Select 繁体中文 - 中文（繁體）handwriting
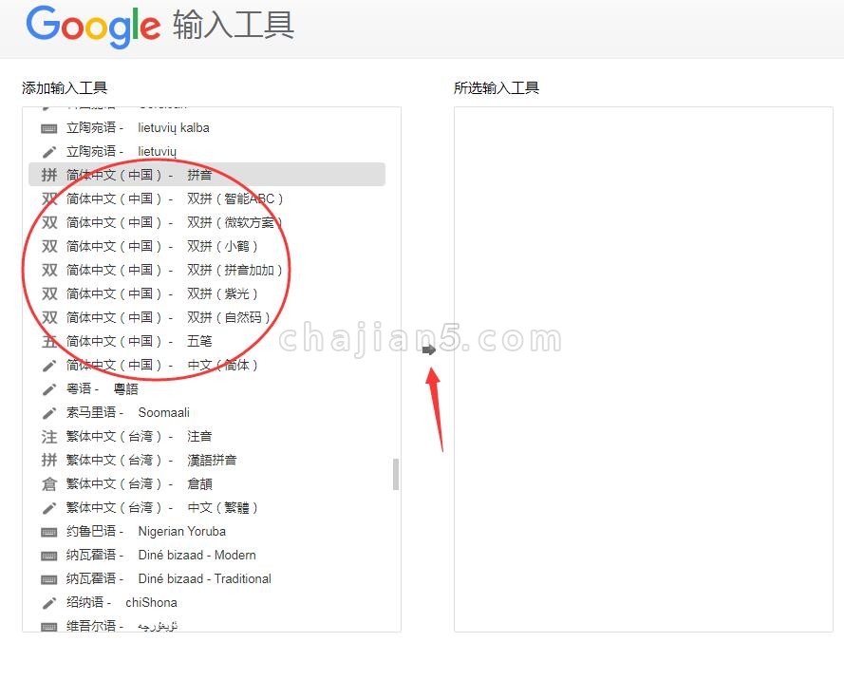The height and width of the screenshot is (680, 844). click(x=207, y=507)
